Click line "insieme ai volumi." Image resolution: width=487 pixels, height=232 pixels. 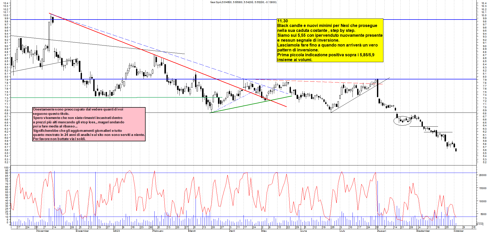pos(295,60)
